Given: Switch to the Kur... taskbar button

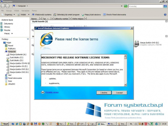Looking at the screenshot, I should coord(61,124).
